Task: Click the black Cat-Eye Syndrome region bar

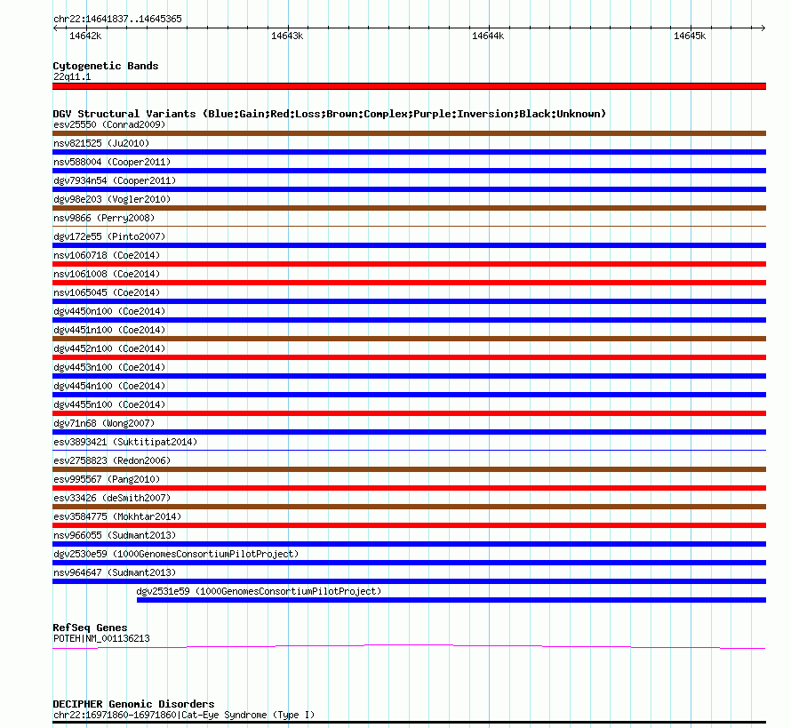Action: coord(409,722)
